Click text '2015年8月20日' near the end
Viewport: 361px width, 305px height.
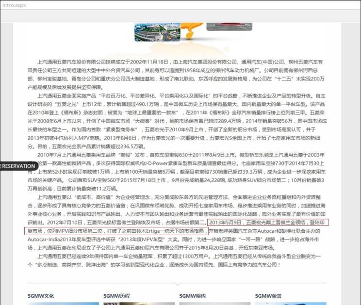[207, 248]
